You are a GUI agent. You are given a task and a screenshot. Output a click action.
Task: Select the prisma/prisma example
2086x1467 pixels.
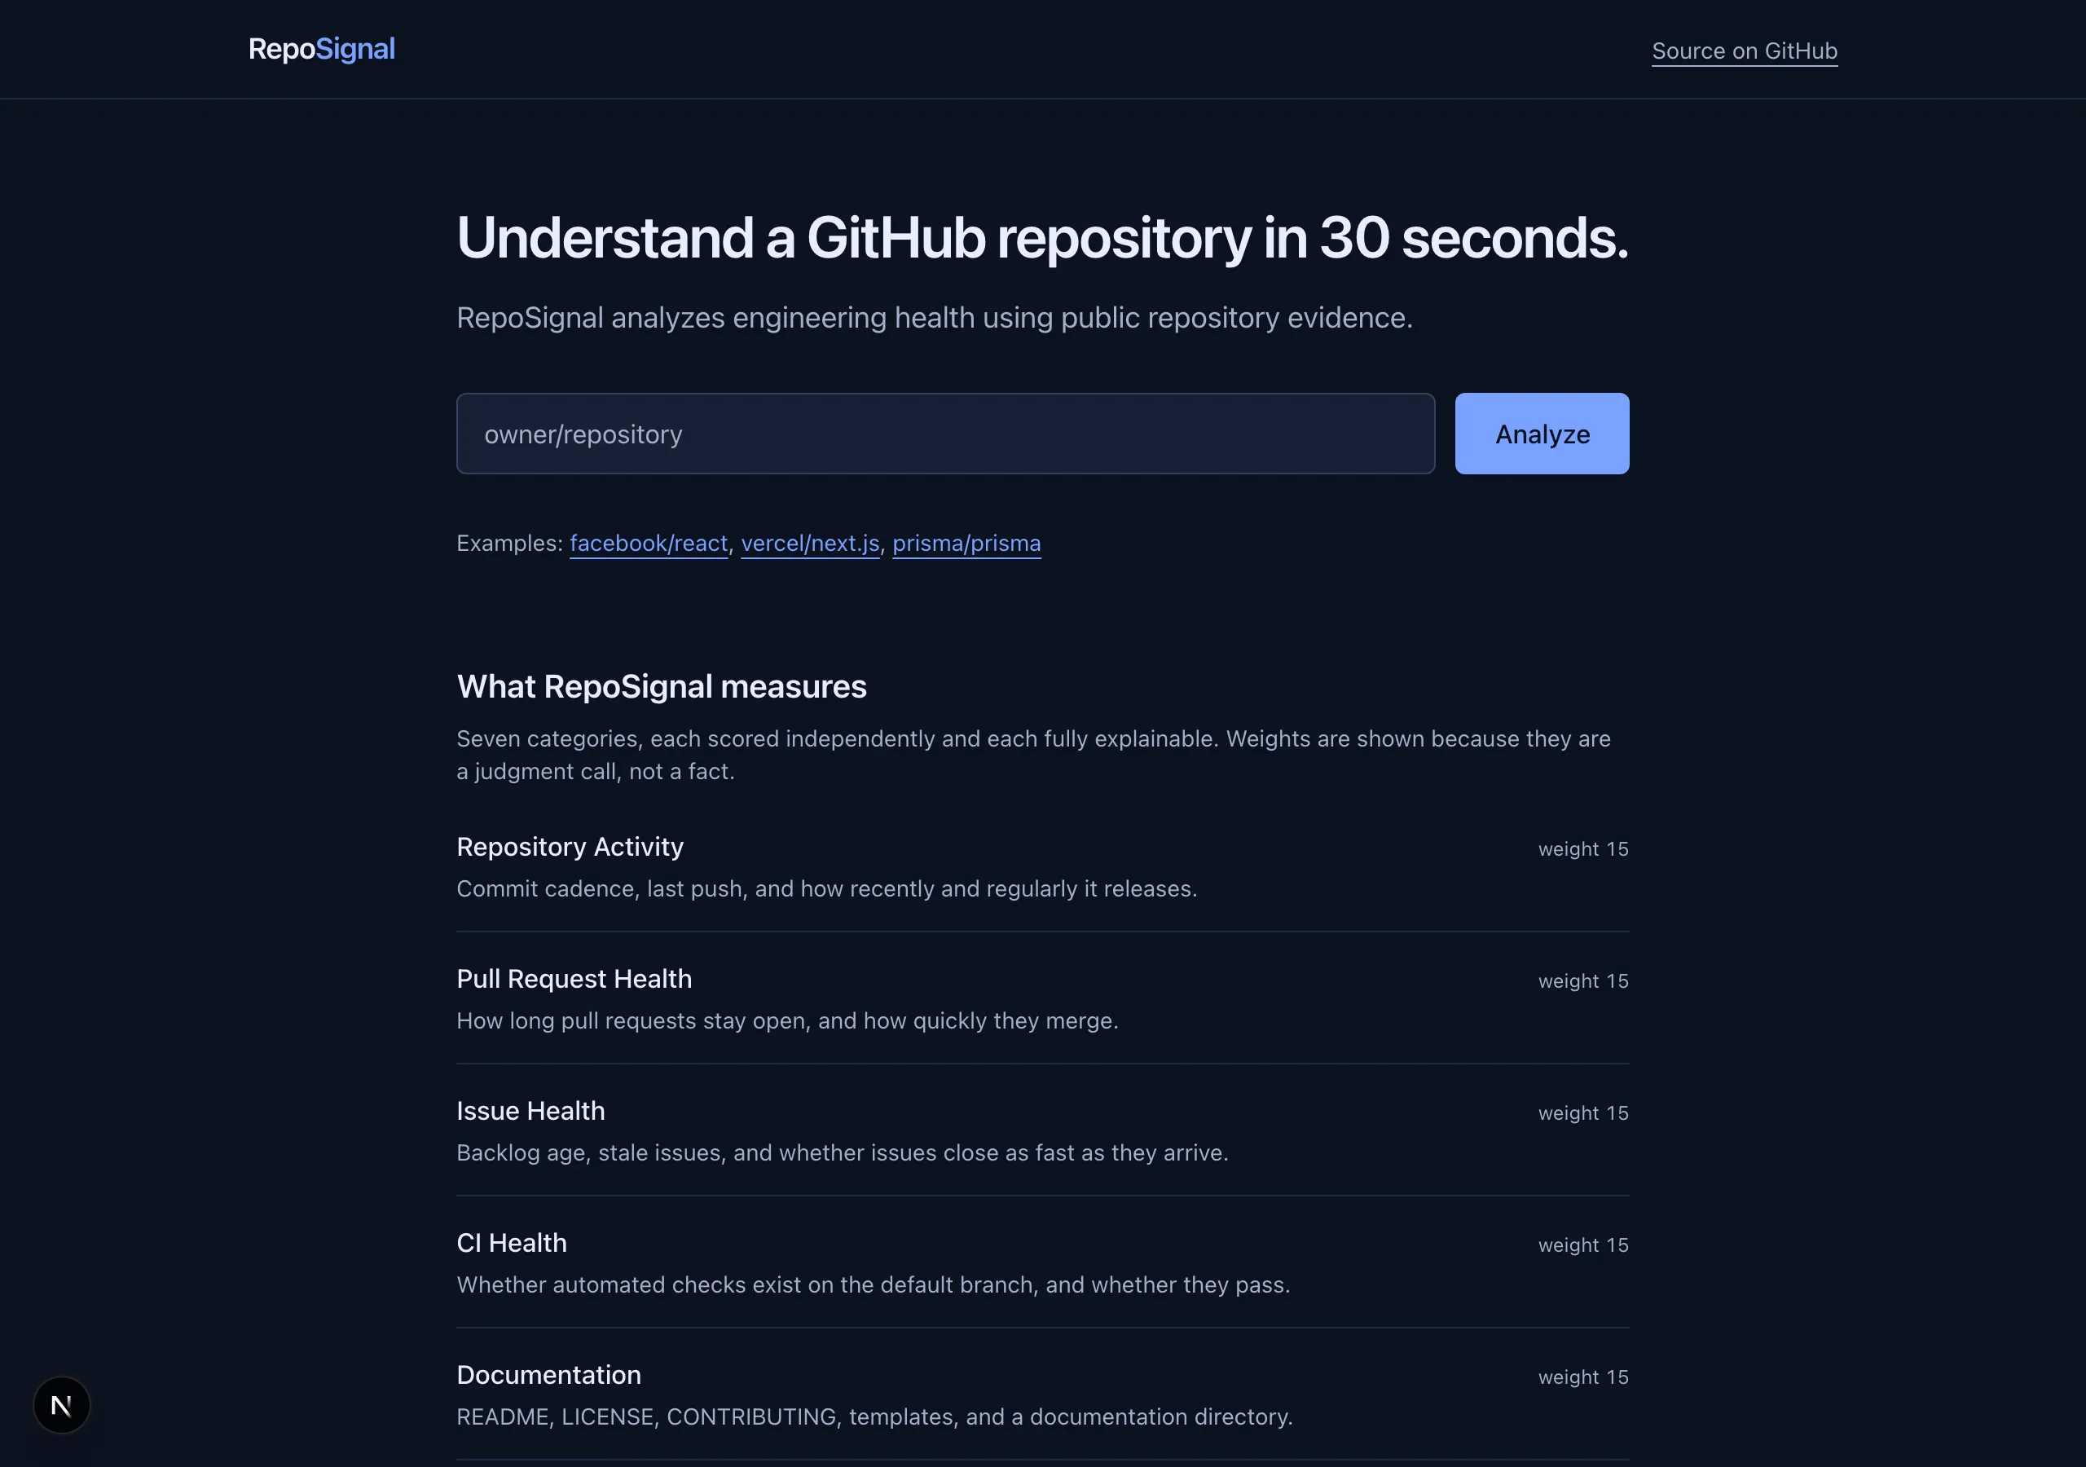[966, 544]
